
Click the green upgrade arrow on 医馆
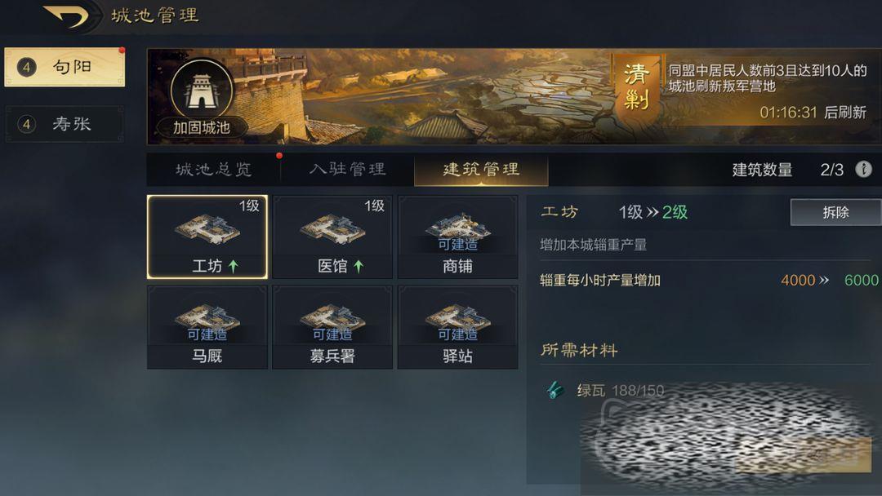359,266
